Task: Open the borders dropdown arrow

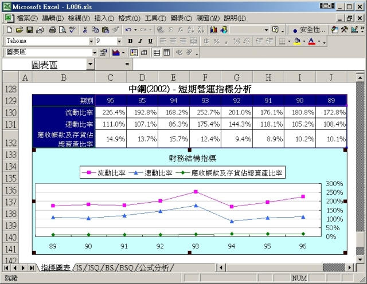Action: [289, 41]
